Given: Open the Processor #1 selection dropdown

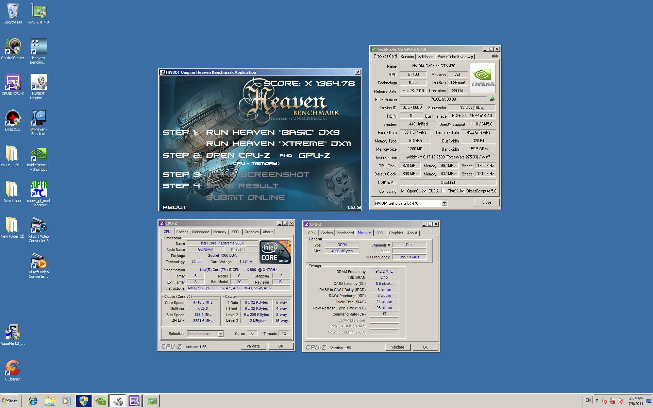Looking at the screenshot, I should pyautogui.click(x=220, y=334).
